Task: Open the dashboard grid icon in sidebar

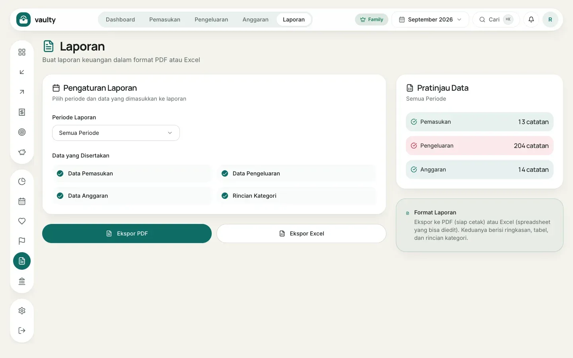Action: (x=22, y=52)
